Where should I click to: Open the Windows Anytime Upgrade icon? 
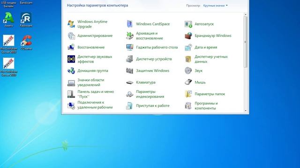click(x=71, y=24)
